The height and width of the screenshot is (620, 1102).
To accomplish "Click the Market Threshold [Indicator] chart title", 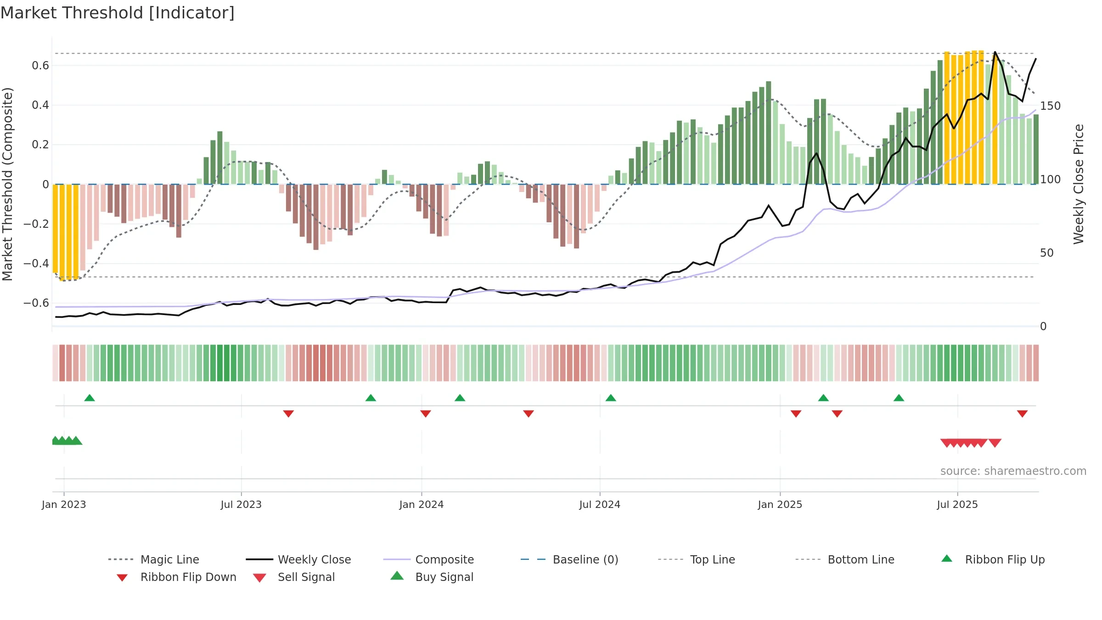I will pos(118,13).
